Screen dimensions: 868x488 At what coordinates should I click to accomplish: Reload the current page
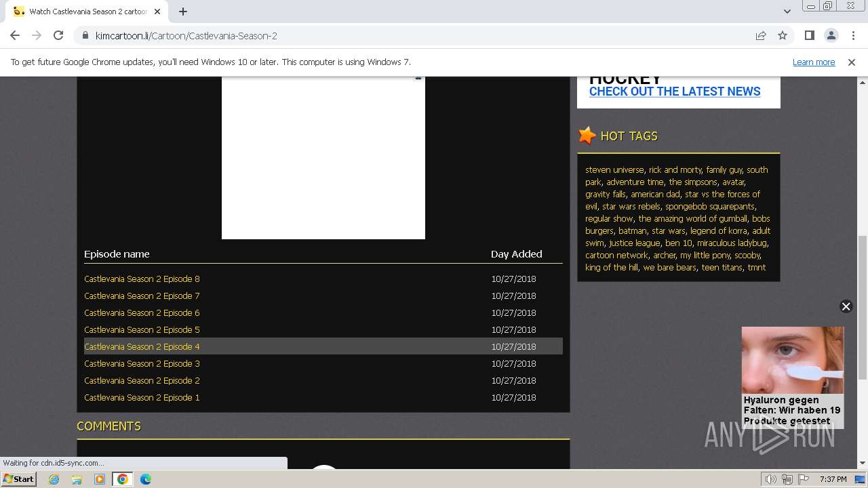click(x=58, y=36)
